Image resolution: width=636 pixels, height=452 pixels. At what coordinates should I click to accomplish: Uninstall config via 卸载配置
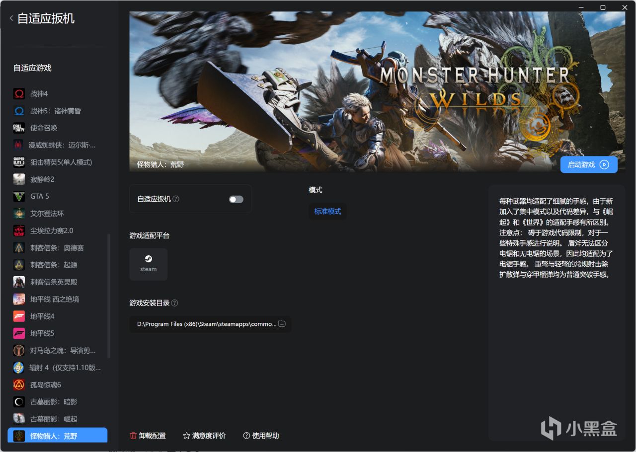click(148, 436)
